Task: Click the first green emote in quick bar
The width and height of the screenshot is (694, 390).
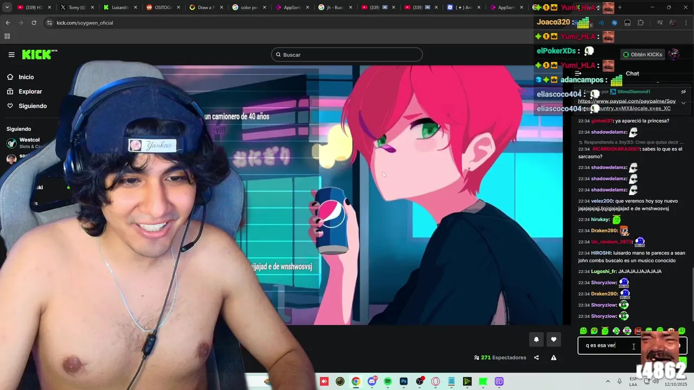Action: (x=583, y=330)
